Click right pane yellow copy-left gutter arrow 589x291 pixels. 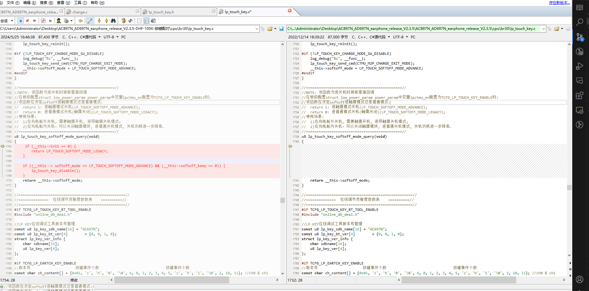click(x=290, y=146)
